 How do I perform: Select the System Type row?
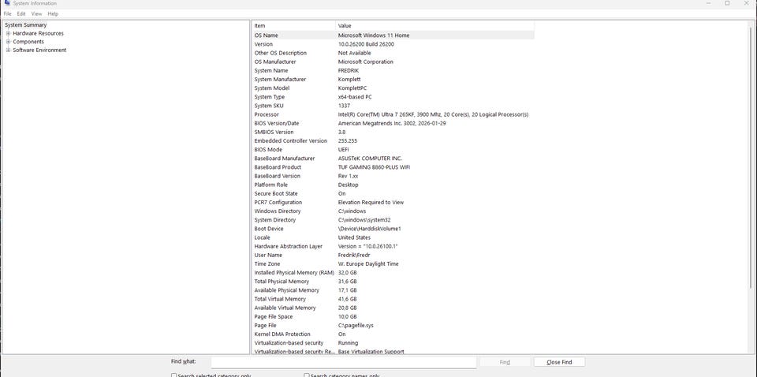pyautogui.click(x=393, y=97)
